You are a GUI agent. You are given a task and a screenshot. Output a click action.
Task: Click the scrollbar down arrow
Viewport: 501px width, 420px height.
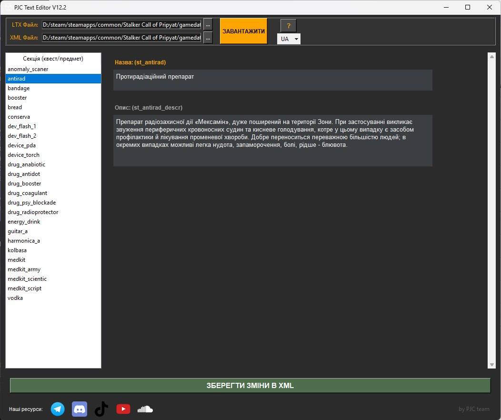[492, 365]
